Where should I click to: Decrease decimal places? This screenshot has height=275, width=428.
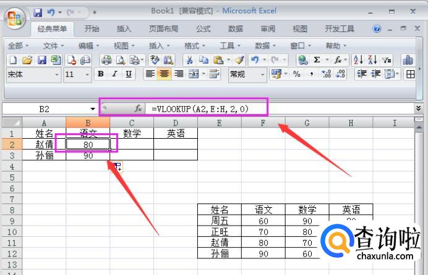(x=340, y=74)
